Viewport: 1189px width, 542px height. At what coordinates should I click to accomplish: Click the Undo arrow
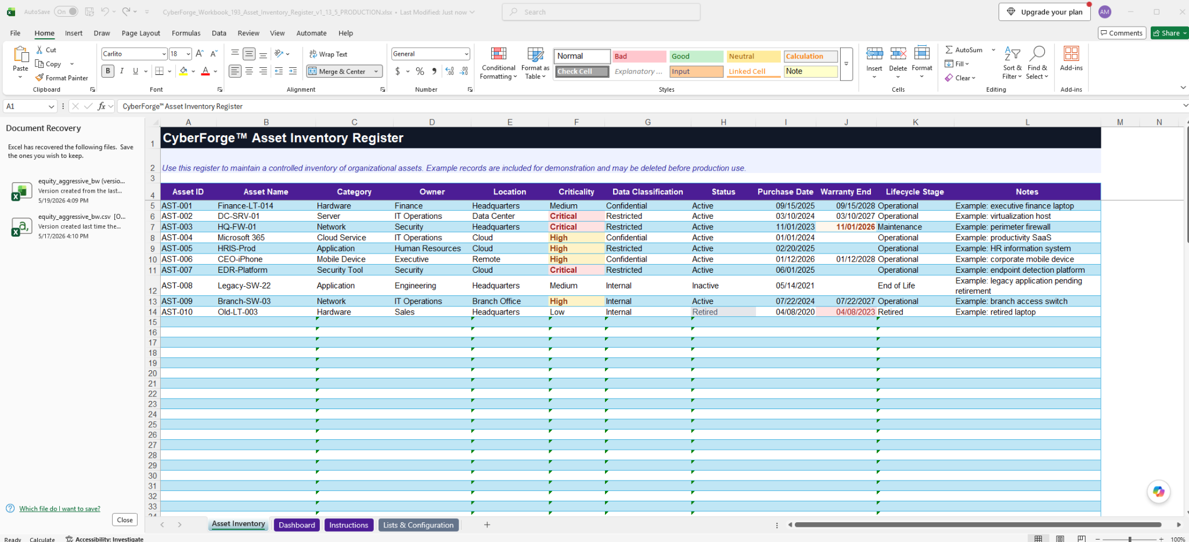click(x=105, y=12)
